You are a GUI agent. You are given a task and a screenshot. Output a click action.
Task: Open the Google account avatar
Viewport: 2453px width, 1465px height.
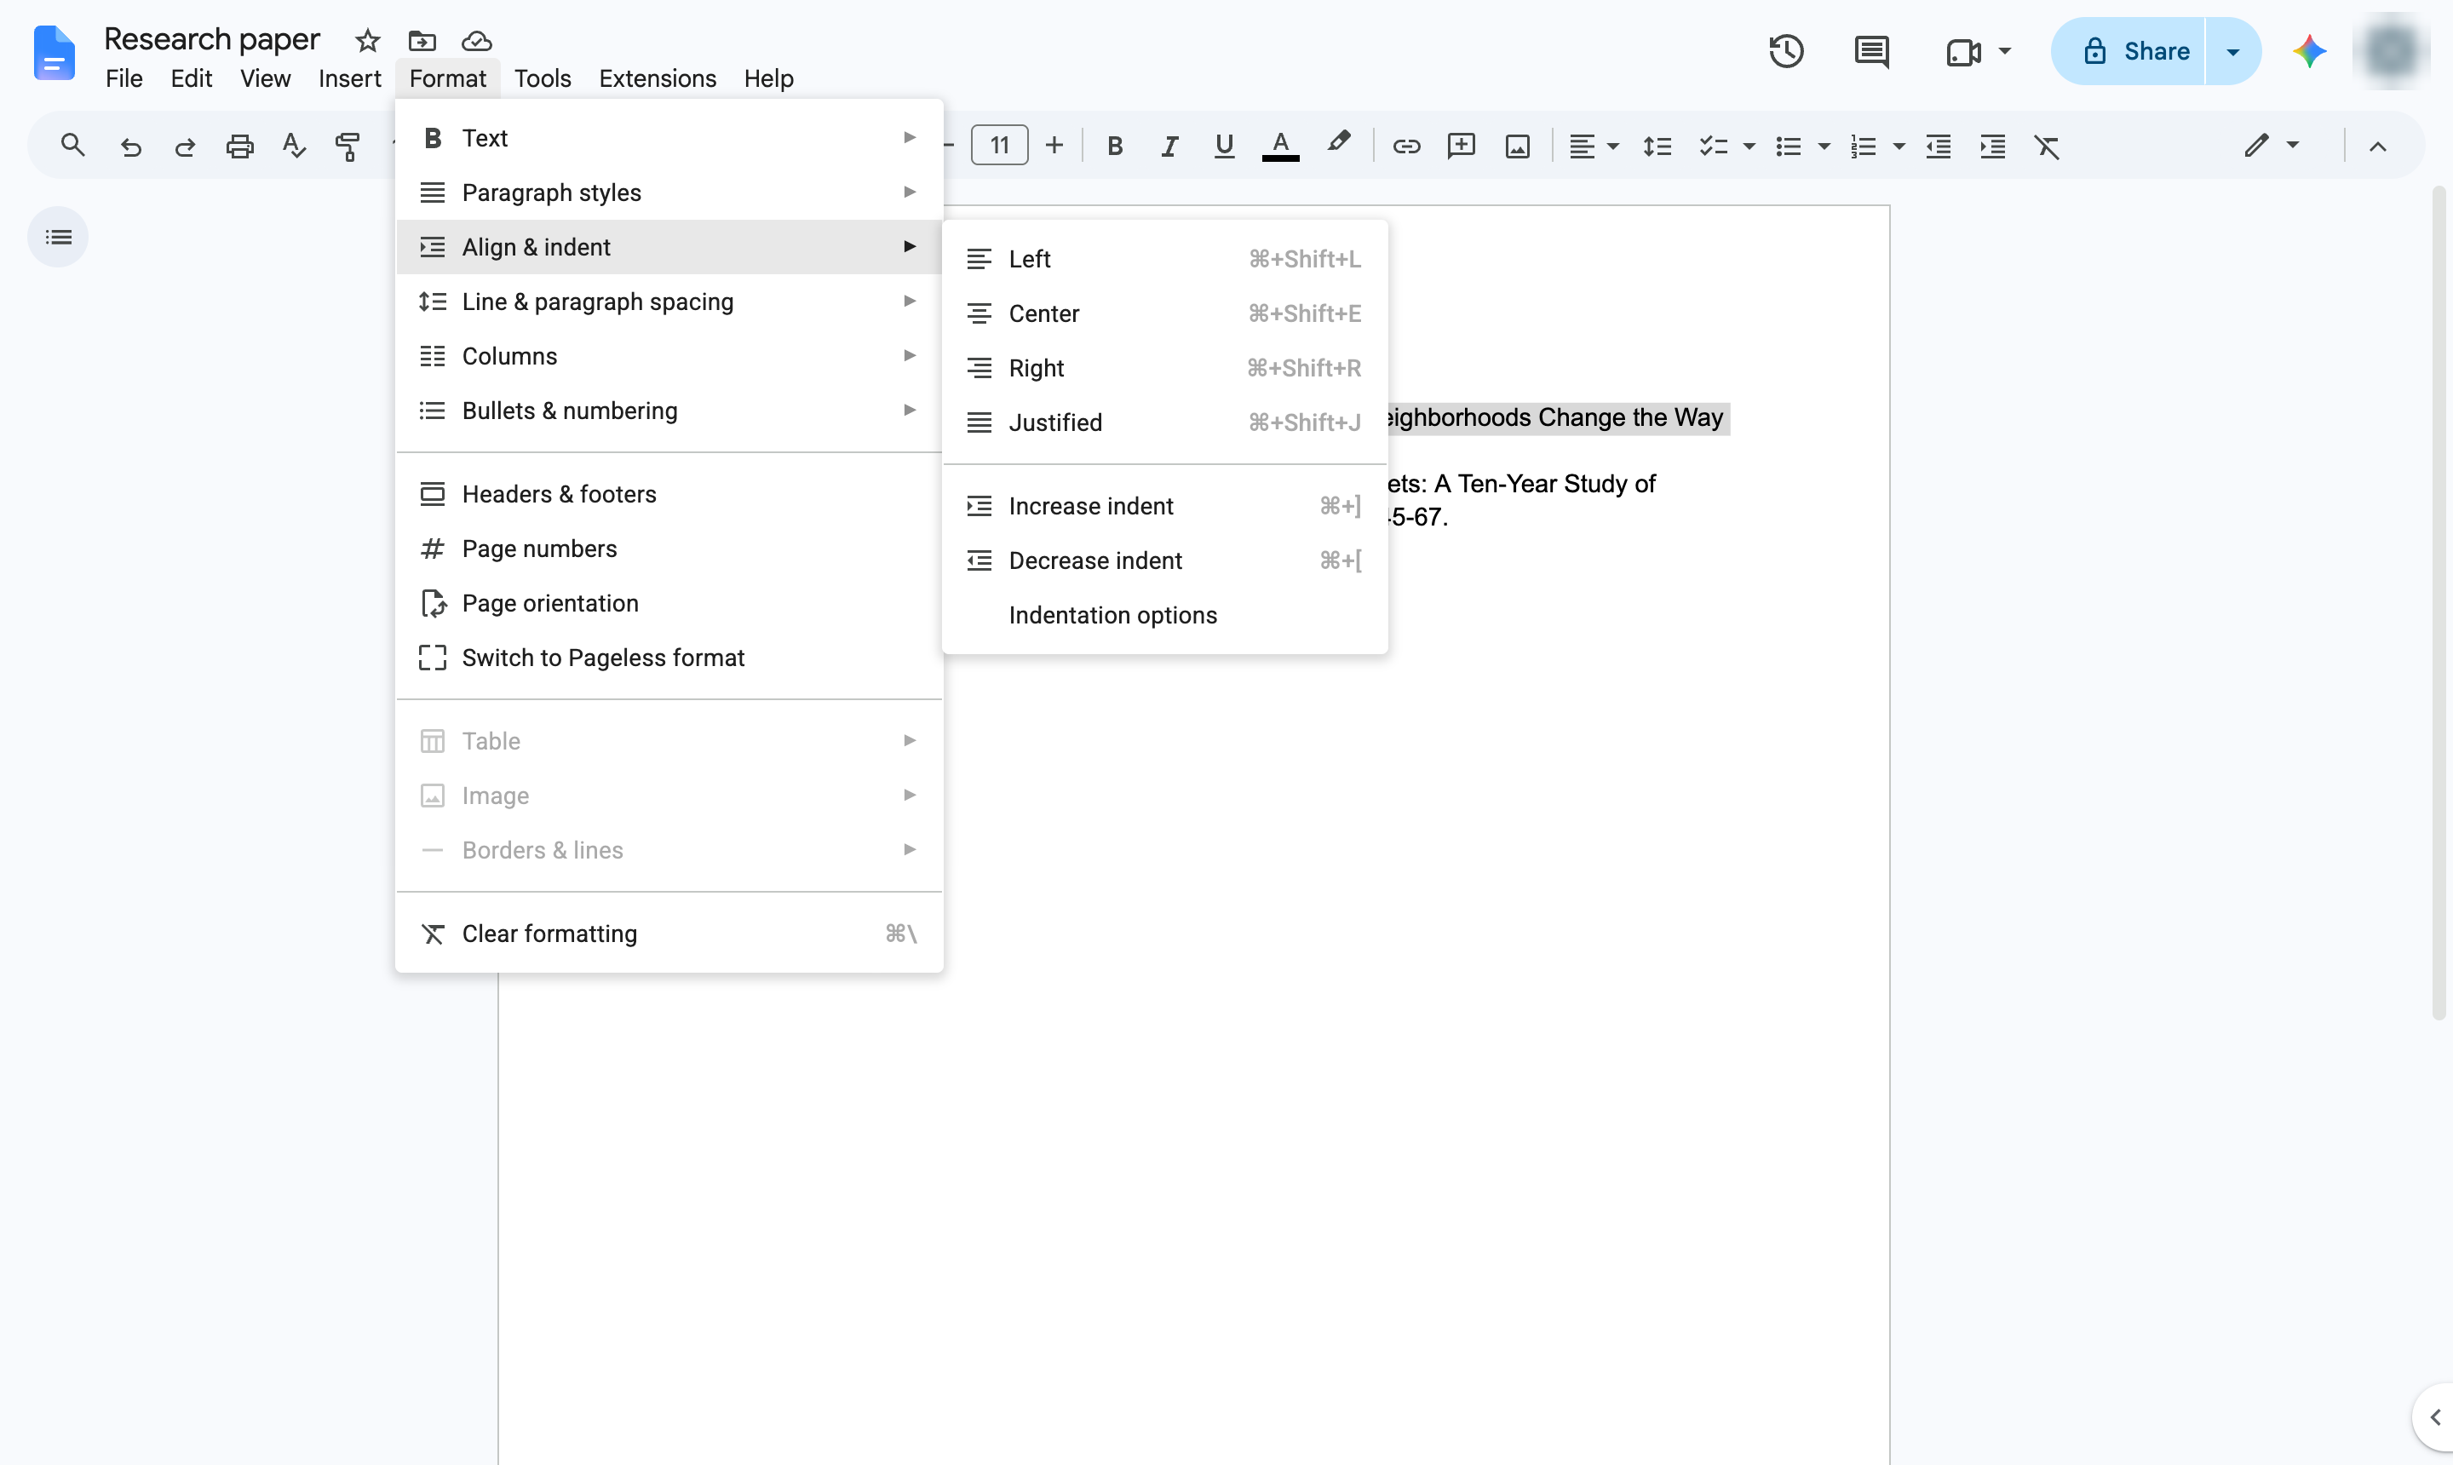(x=2390, y=51)
